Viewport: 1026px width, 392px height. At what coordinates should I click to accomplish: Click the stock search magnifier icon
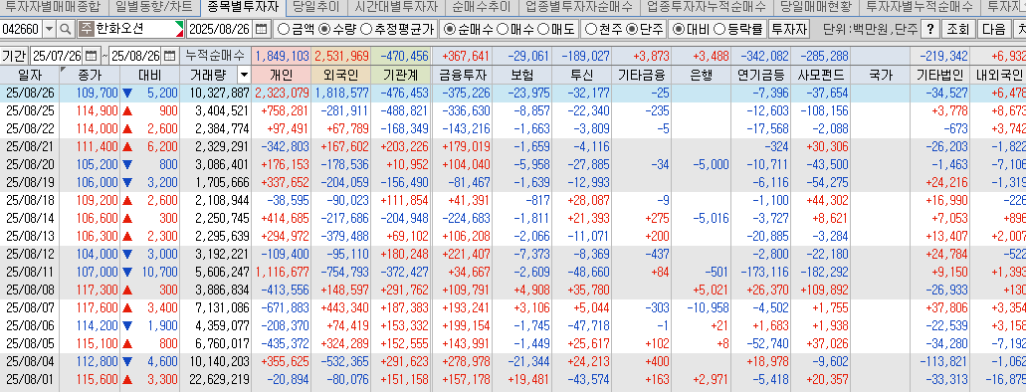[66, 30]
